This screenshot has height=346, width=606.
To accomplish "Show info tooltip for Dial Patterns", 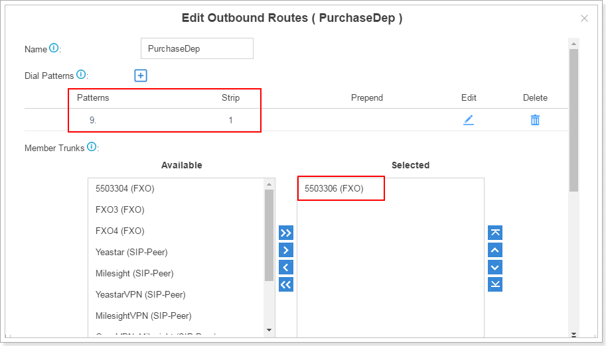I will (x=81, y=75).
